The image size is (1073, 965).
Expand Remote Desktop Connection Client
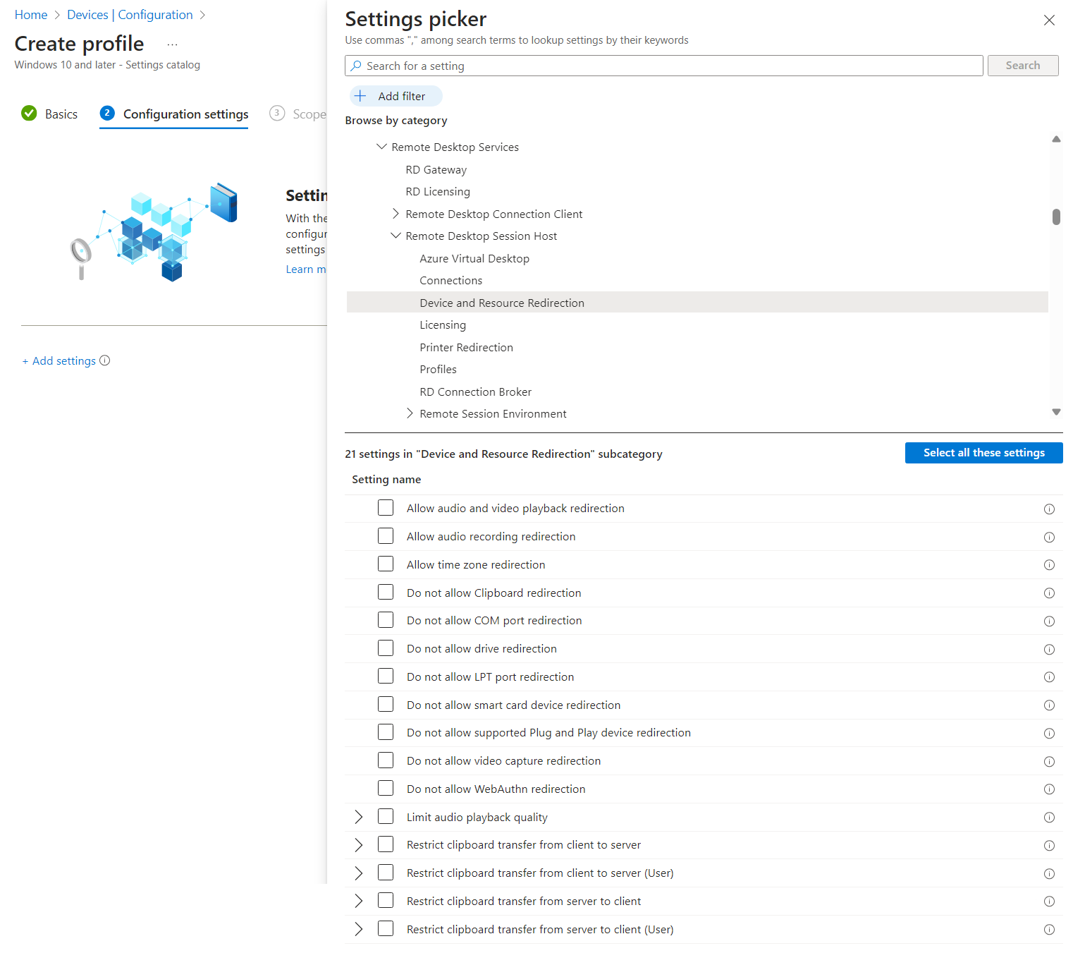pos(397,213)
